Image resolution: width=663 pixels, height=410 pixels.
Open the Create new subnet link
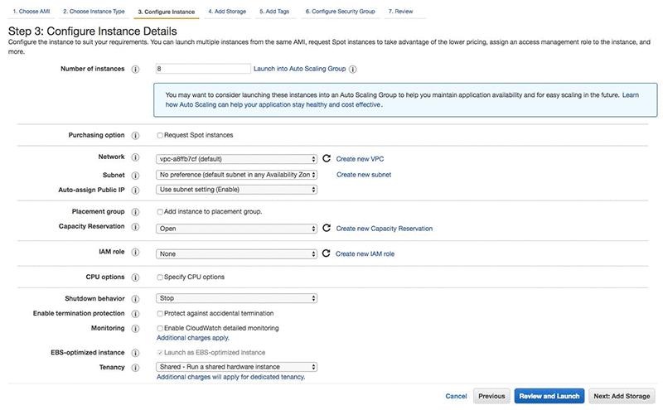point(364,175)
